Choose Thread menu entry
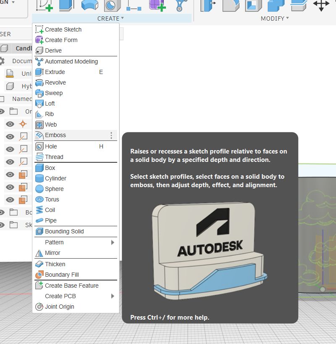Viewport: 336px width, 344px height. 76,157
